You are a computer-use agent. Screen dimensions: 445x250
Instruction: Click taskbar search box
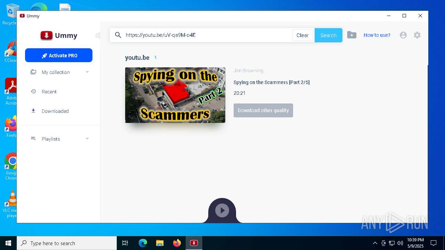(67, 243)
